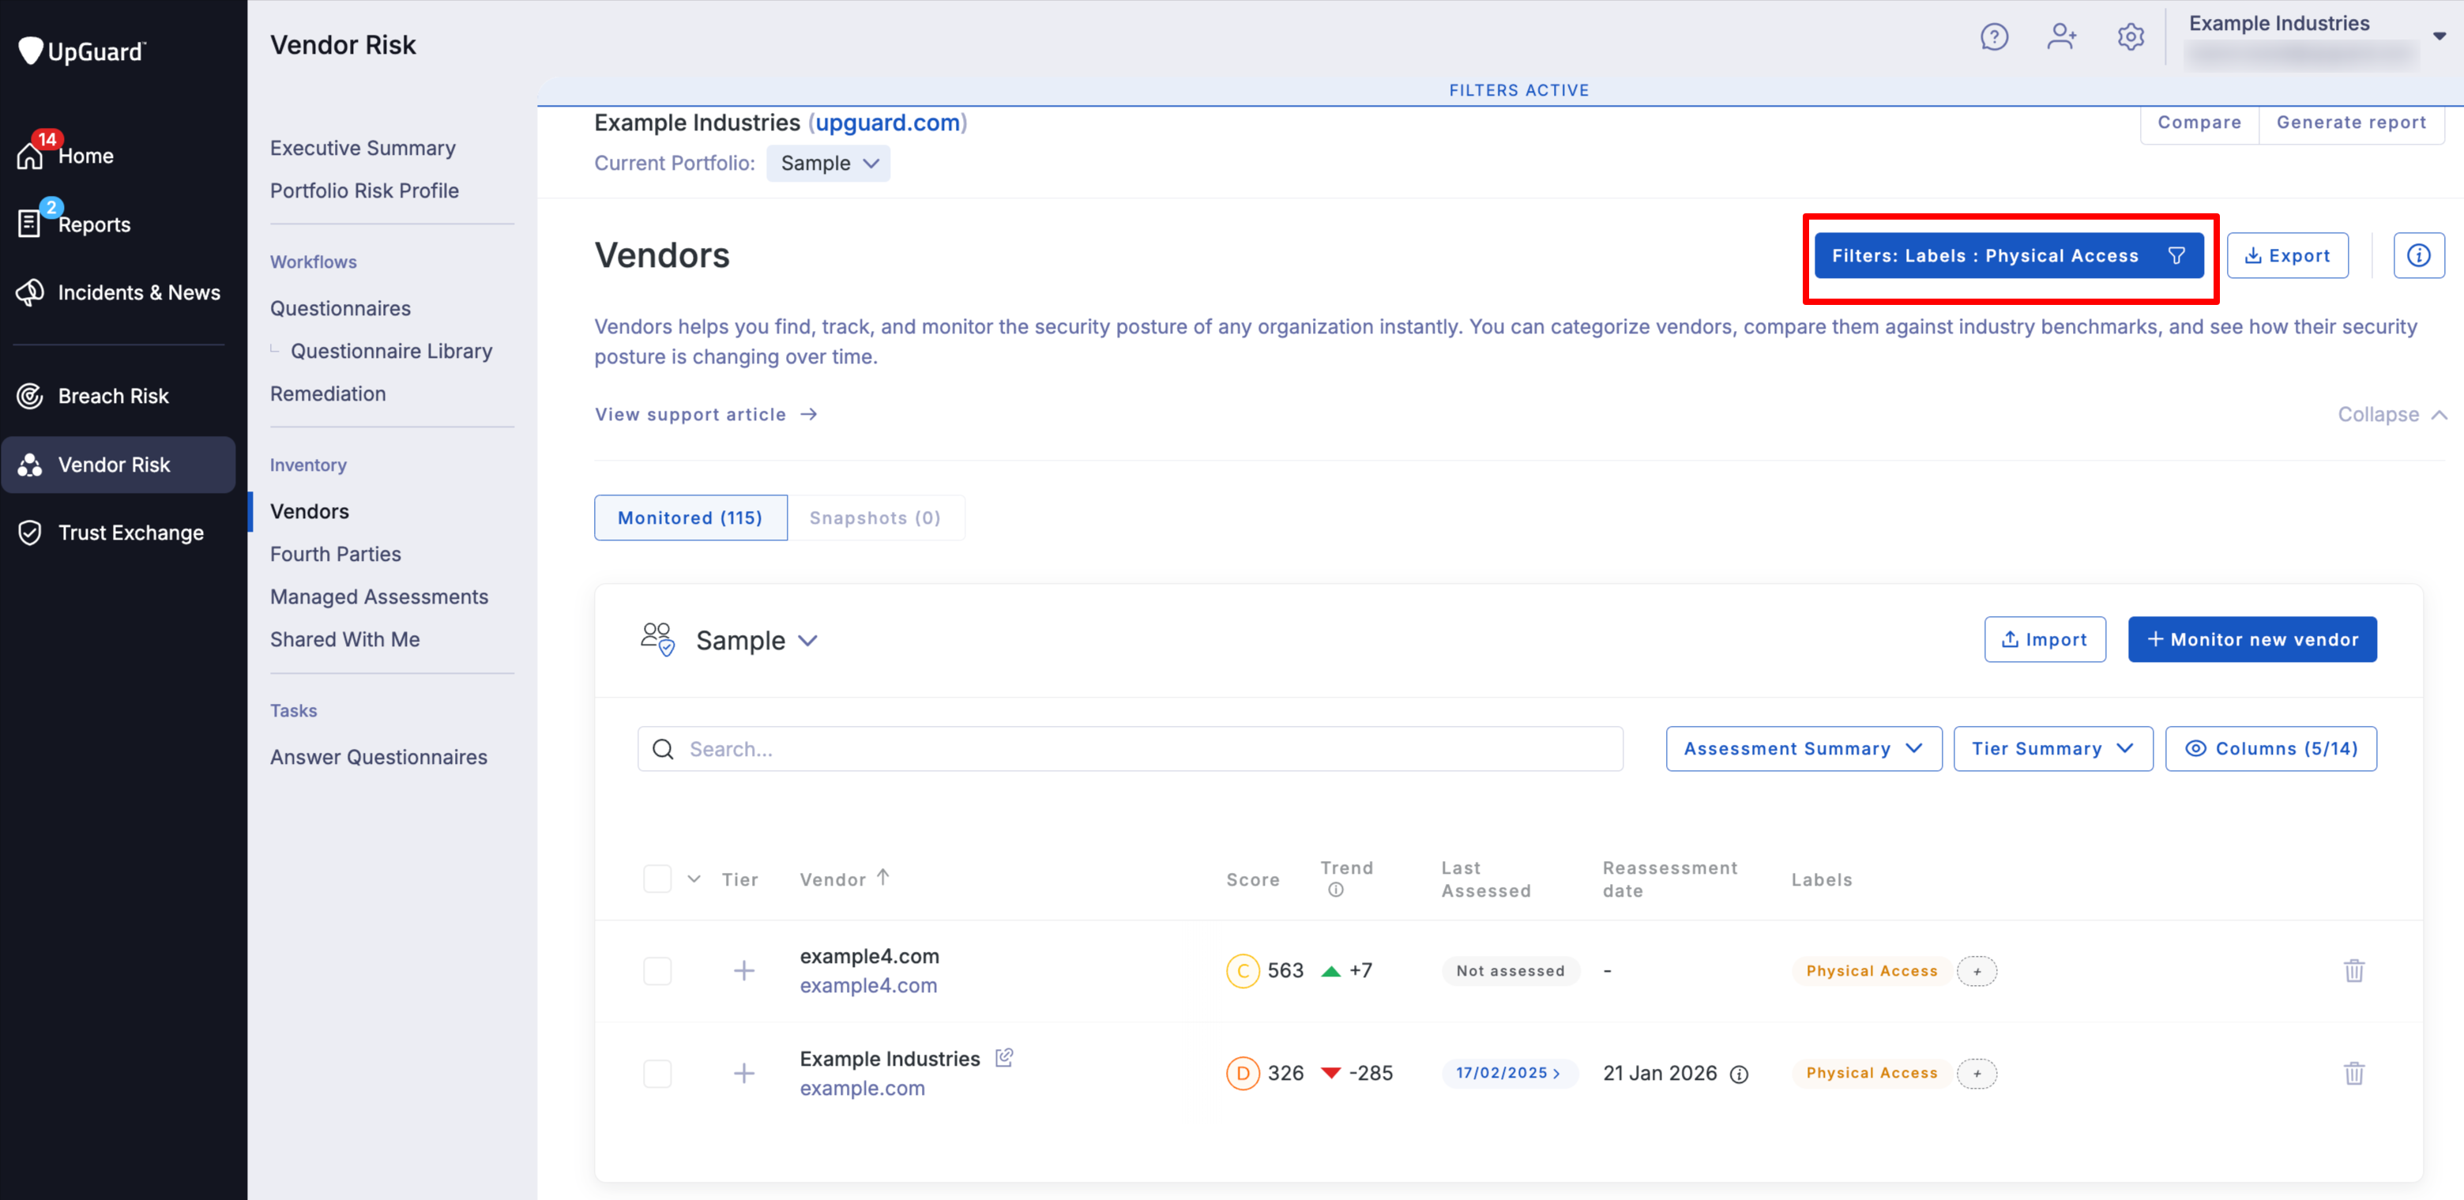Add a label to example4.com
Image resolution: width=2464 pixels, height=1200 pixels.
point(1976,971)
